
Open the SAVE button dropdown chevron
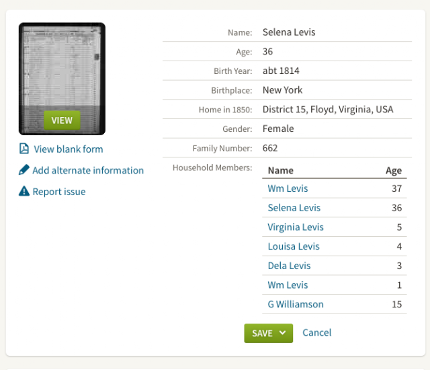282,333
